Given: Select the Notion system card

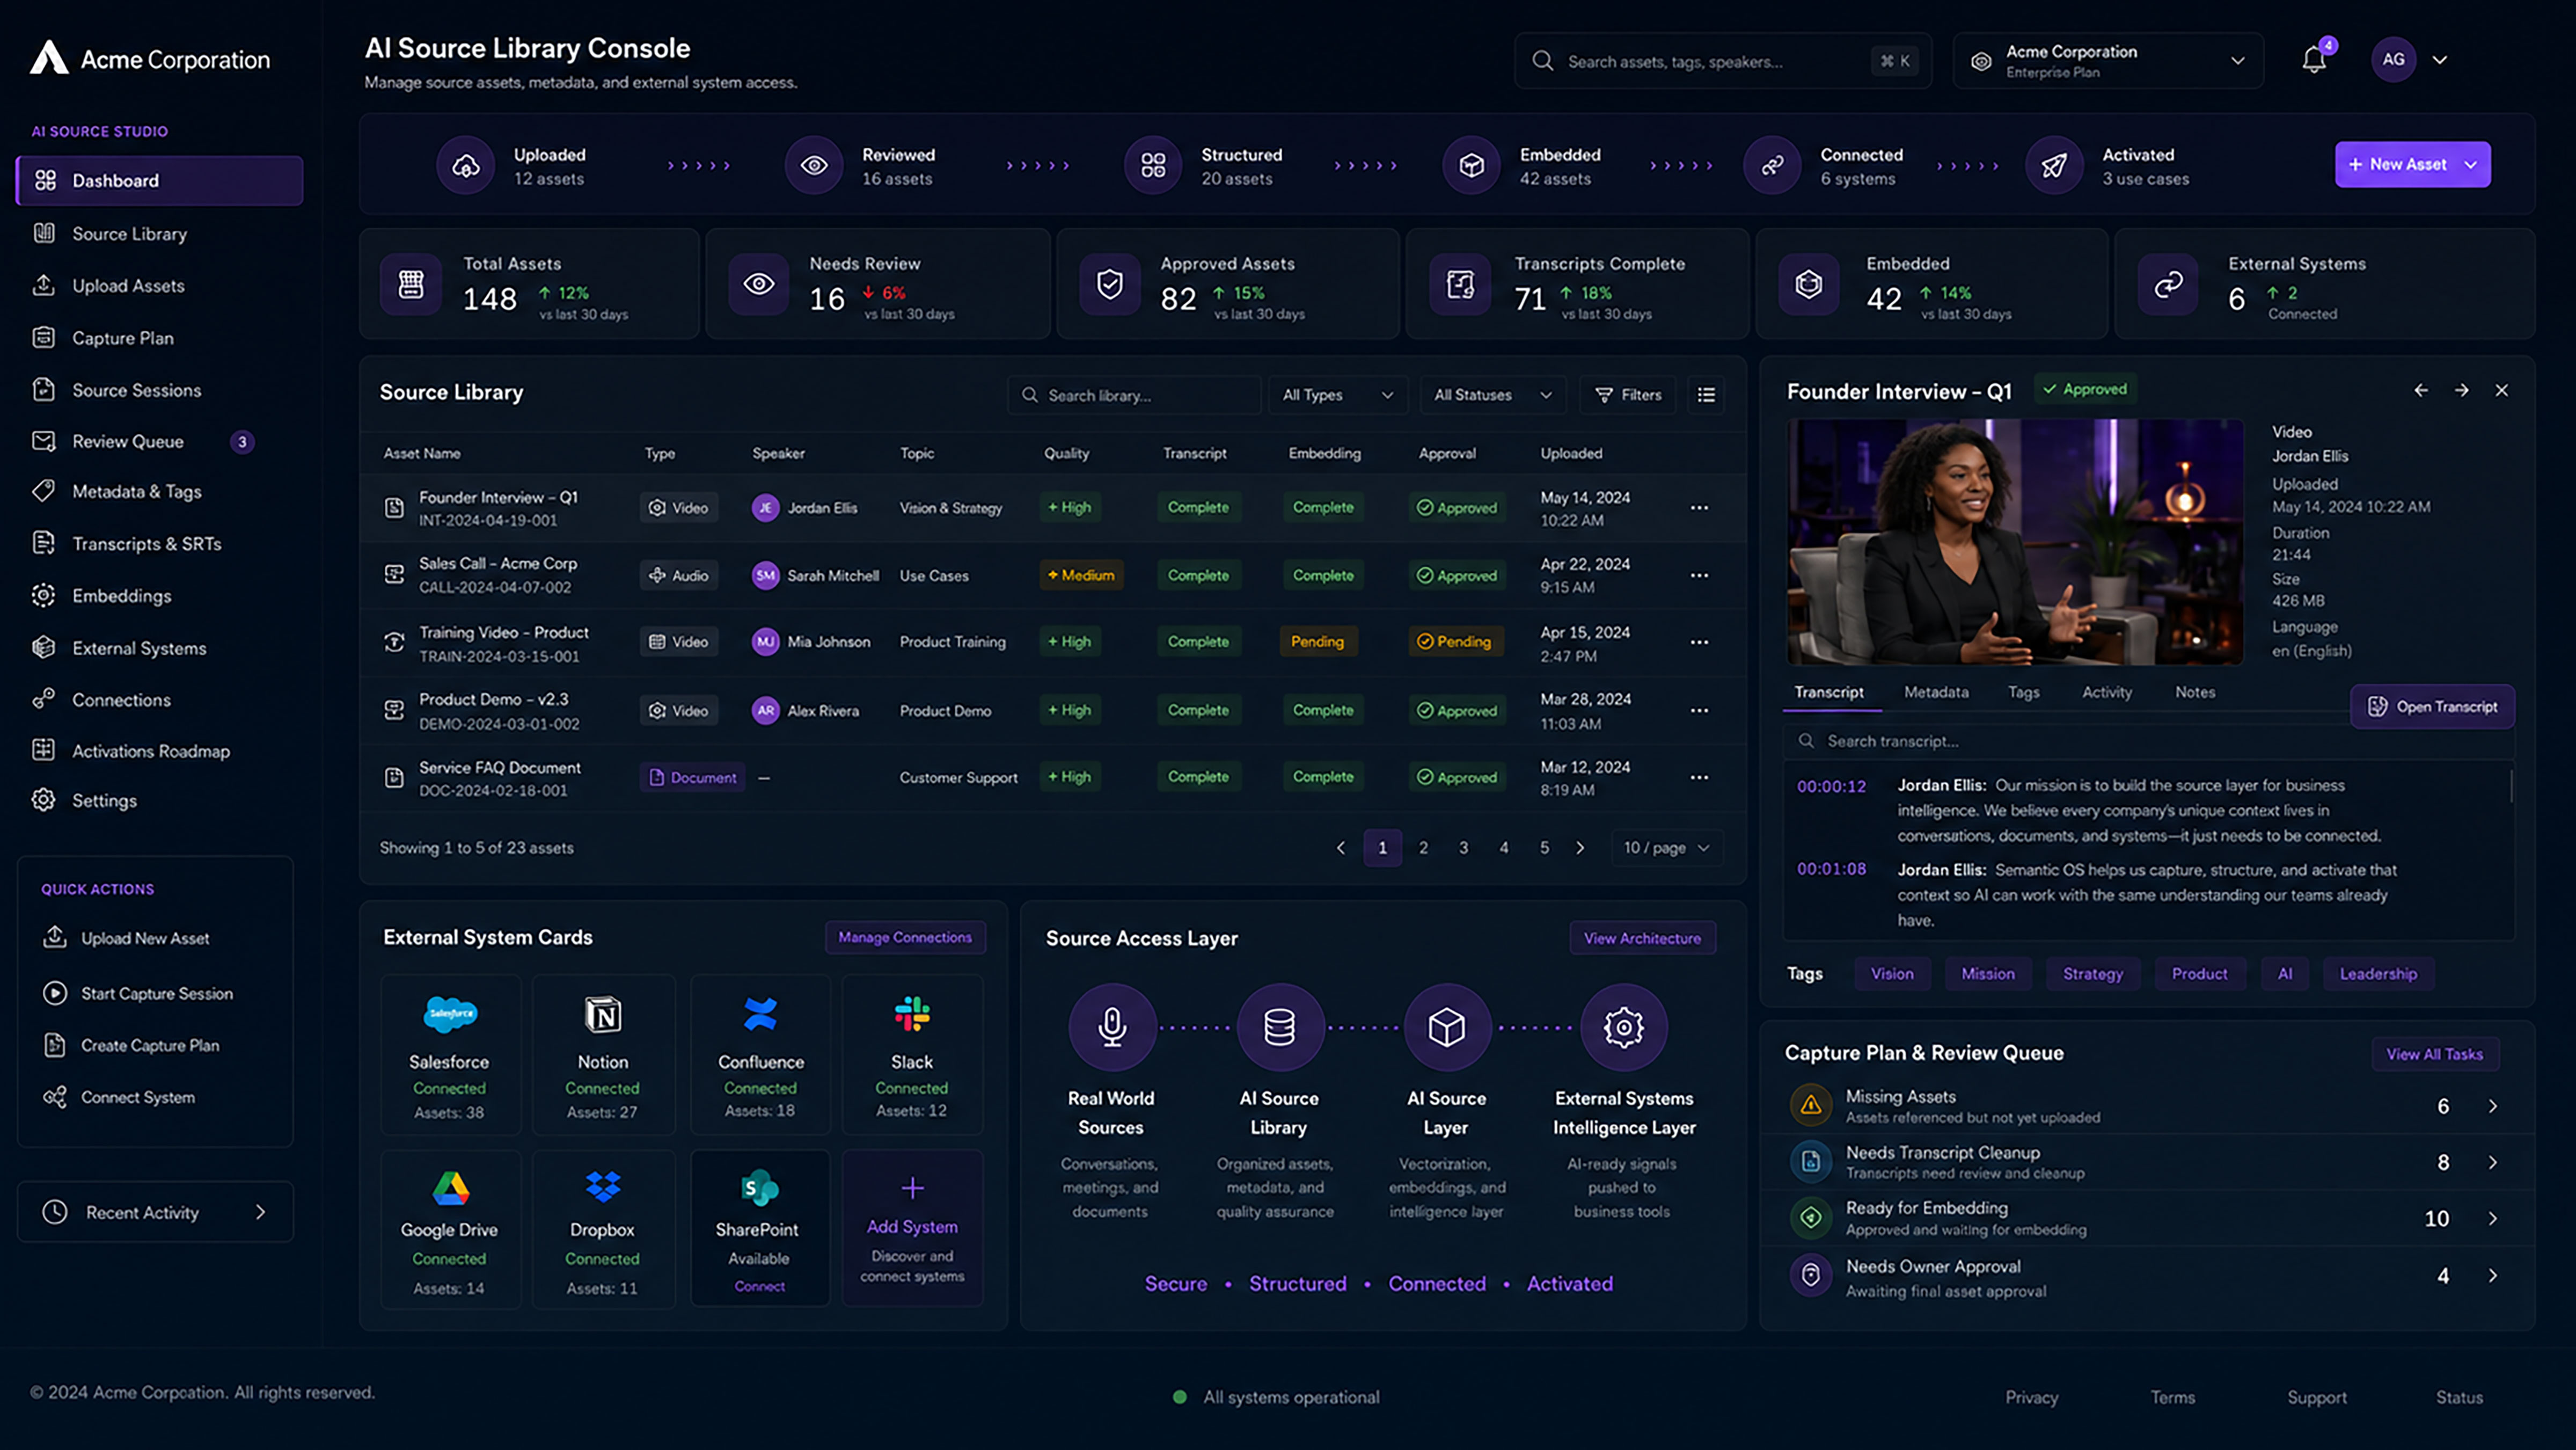Looking at the screenshot, I should click(x=603, y=1055).
